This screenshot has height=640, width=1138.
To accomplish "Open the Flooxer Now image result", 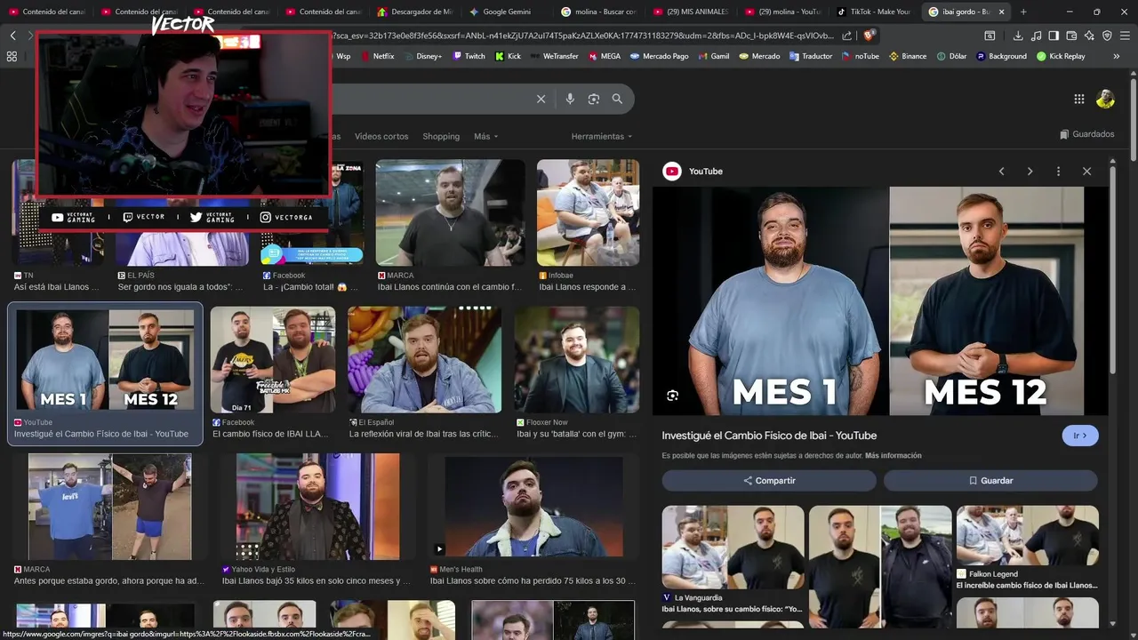I will pos(576,360).
